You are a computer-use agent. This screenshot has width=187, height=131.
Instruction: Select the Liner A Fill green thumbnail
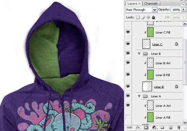click(x=150, y=117)
